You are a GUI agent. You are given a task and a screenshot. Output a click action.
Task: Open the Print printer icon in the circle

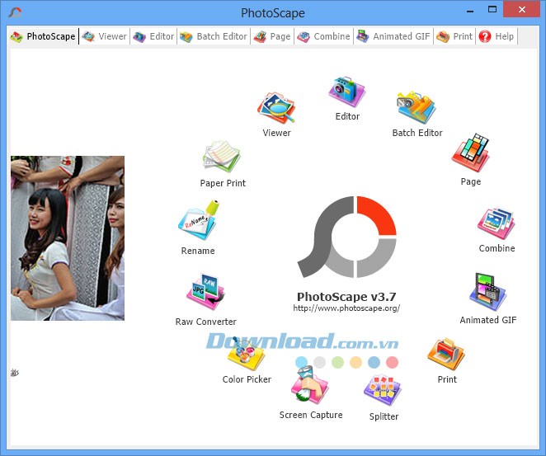(446, 354)
